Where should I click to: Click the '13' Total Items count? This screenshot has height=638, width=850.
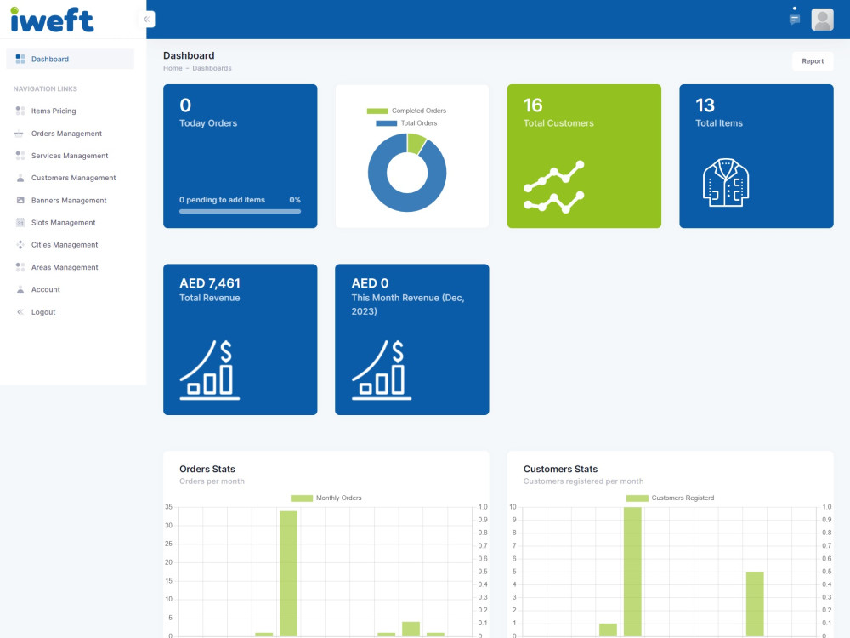point(705,105)
